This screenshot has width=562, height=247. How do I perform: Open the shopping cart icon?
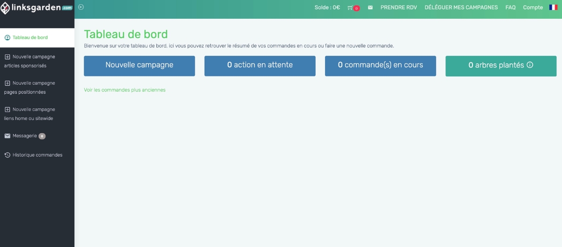coord(350,8)
